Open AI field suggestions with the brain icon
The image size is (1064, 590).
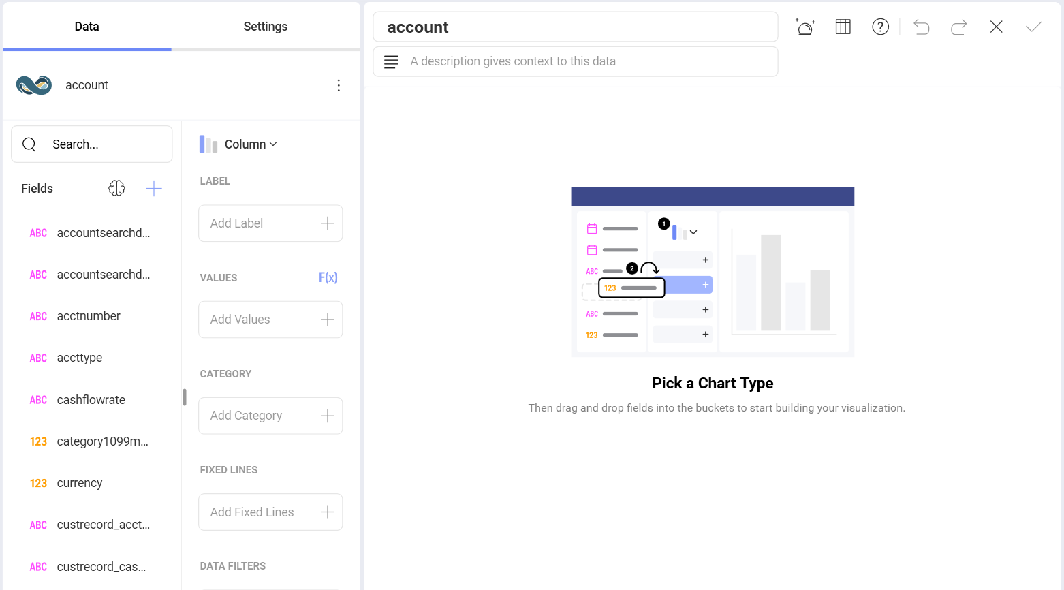[x=116, y=188]
